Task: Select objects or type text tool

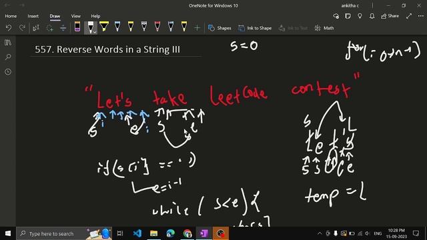Action: tap(36, 28)
